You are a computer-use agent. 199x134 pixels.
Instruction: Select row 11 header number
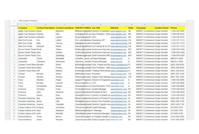(x=14, y=58)
